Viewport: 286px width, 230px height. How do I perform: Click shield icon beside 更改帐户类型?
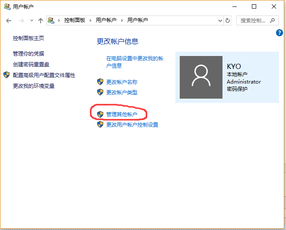pos(100,92)
